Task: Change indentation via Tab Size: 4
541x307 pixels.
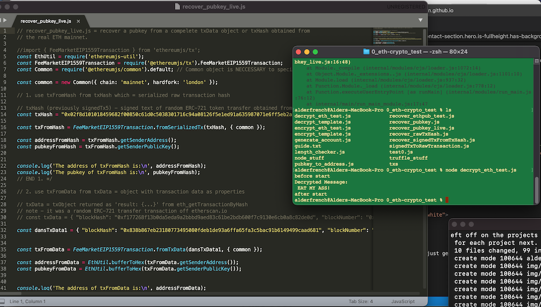Action: (360, 302)
